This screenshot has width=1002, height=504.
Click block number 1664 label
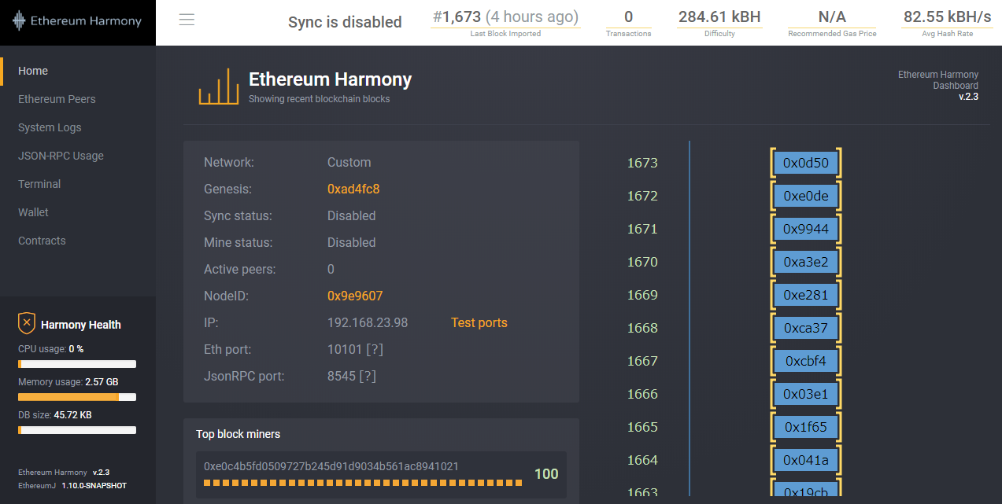[x=642, y=460]
